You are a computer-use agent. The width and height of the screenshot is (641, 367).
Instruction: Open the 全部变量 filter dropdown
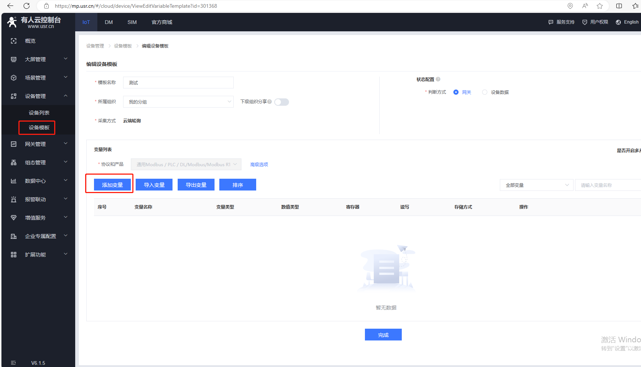[x=536, y=185]
